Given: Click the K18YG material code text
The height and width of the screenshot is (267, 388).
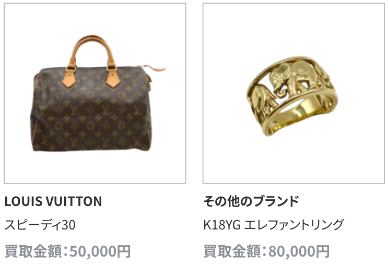Looking at the screenshot, I should [x=222, y=225].
